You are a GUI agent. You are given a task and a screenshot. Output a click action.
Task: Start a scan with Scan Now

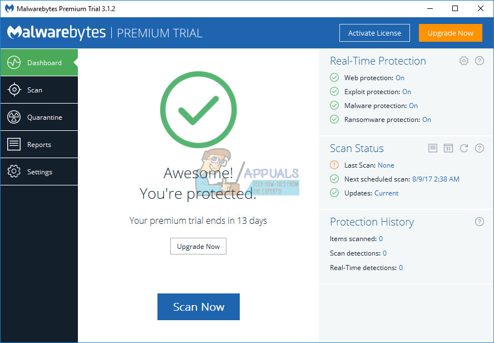click(199, 307)
